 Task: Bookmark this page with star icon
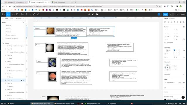(x=160, y=6)
